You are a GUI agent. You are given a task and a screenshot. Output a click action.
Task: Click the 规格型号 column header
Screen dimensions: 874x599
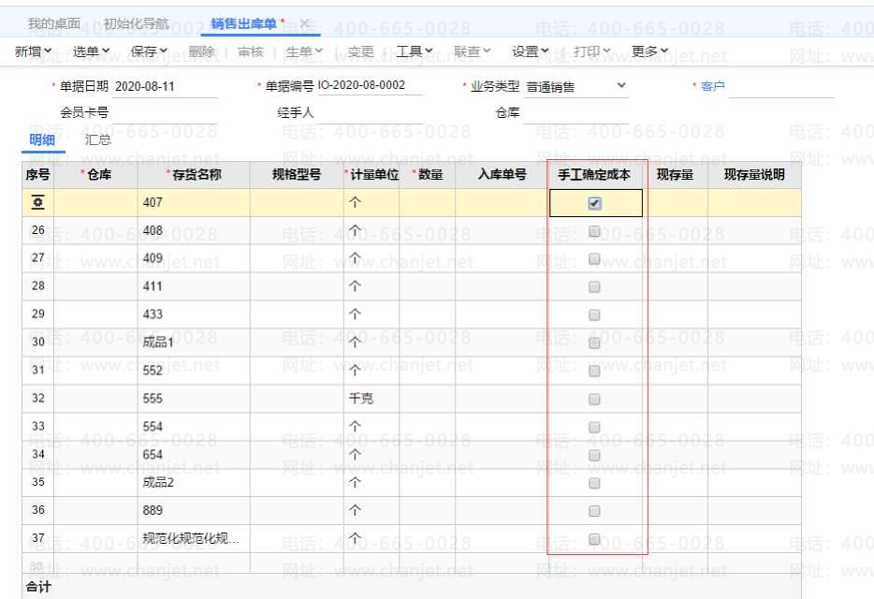pos(297,175)
